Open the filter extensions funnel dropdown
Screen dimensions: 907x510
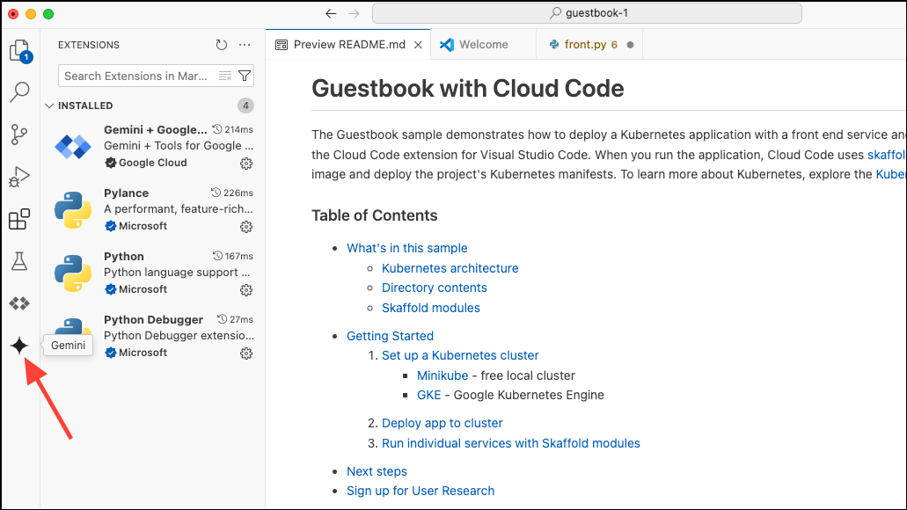tap(245, 76)
